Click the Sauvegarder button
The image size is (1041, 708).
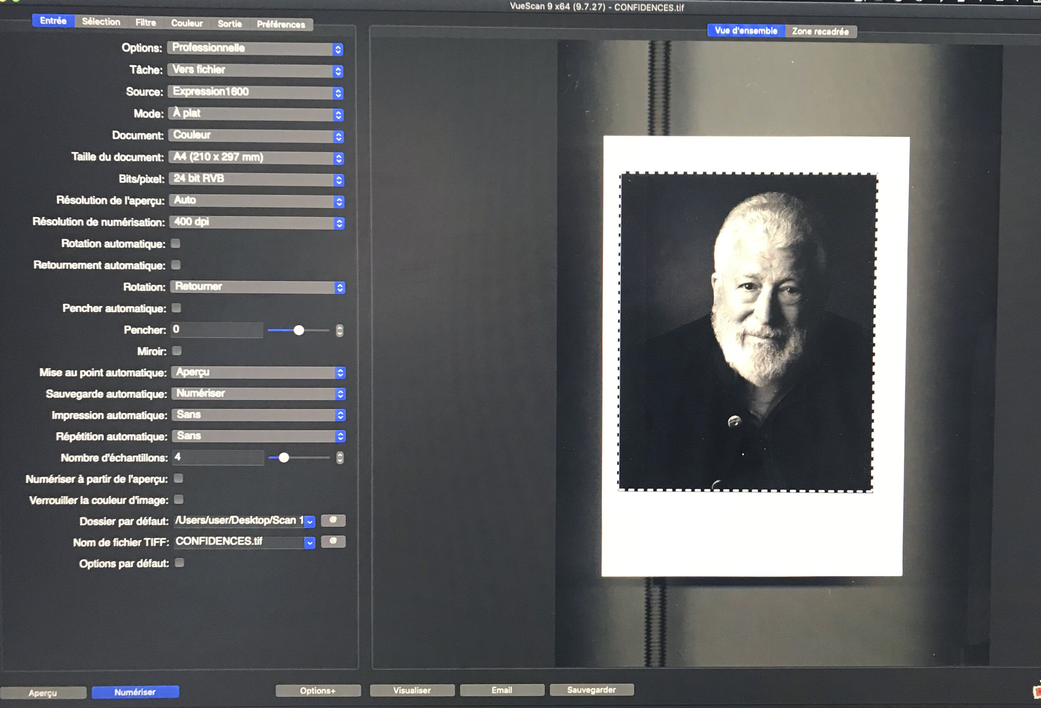(x=591, y=690)
